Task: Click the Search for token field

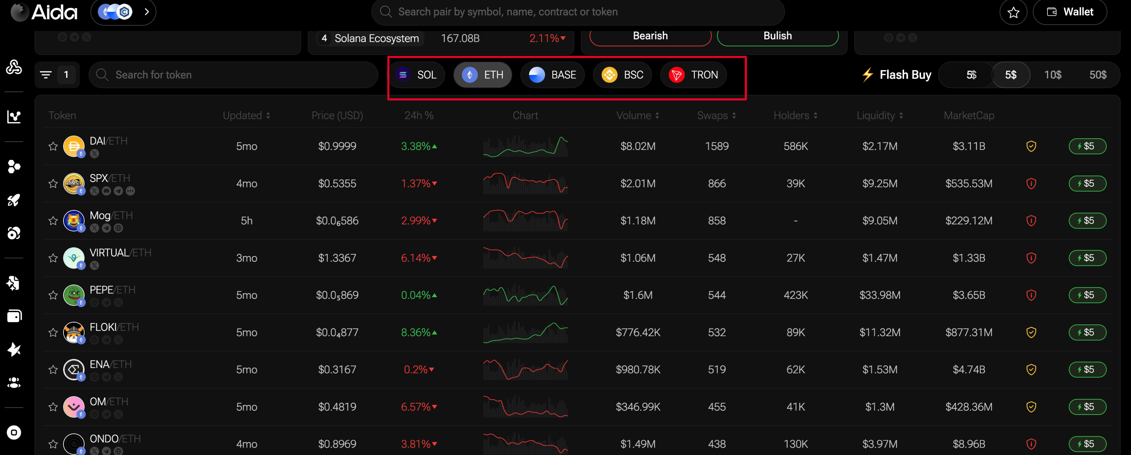Action: pyautogui.click(x=233, y=74)
